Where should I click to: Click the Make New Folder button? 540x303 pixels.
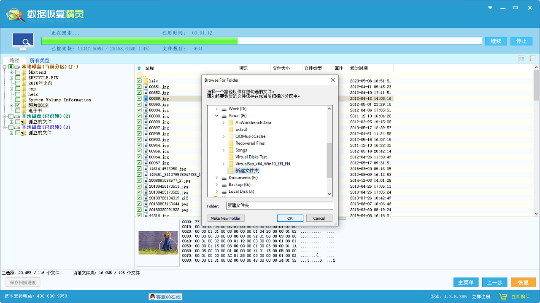click(226, 218)
